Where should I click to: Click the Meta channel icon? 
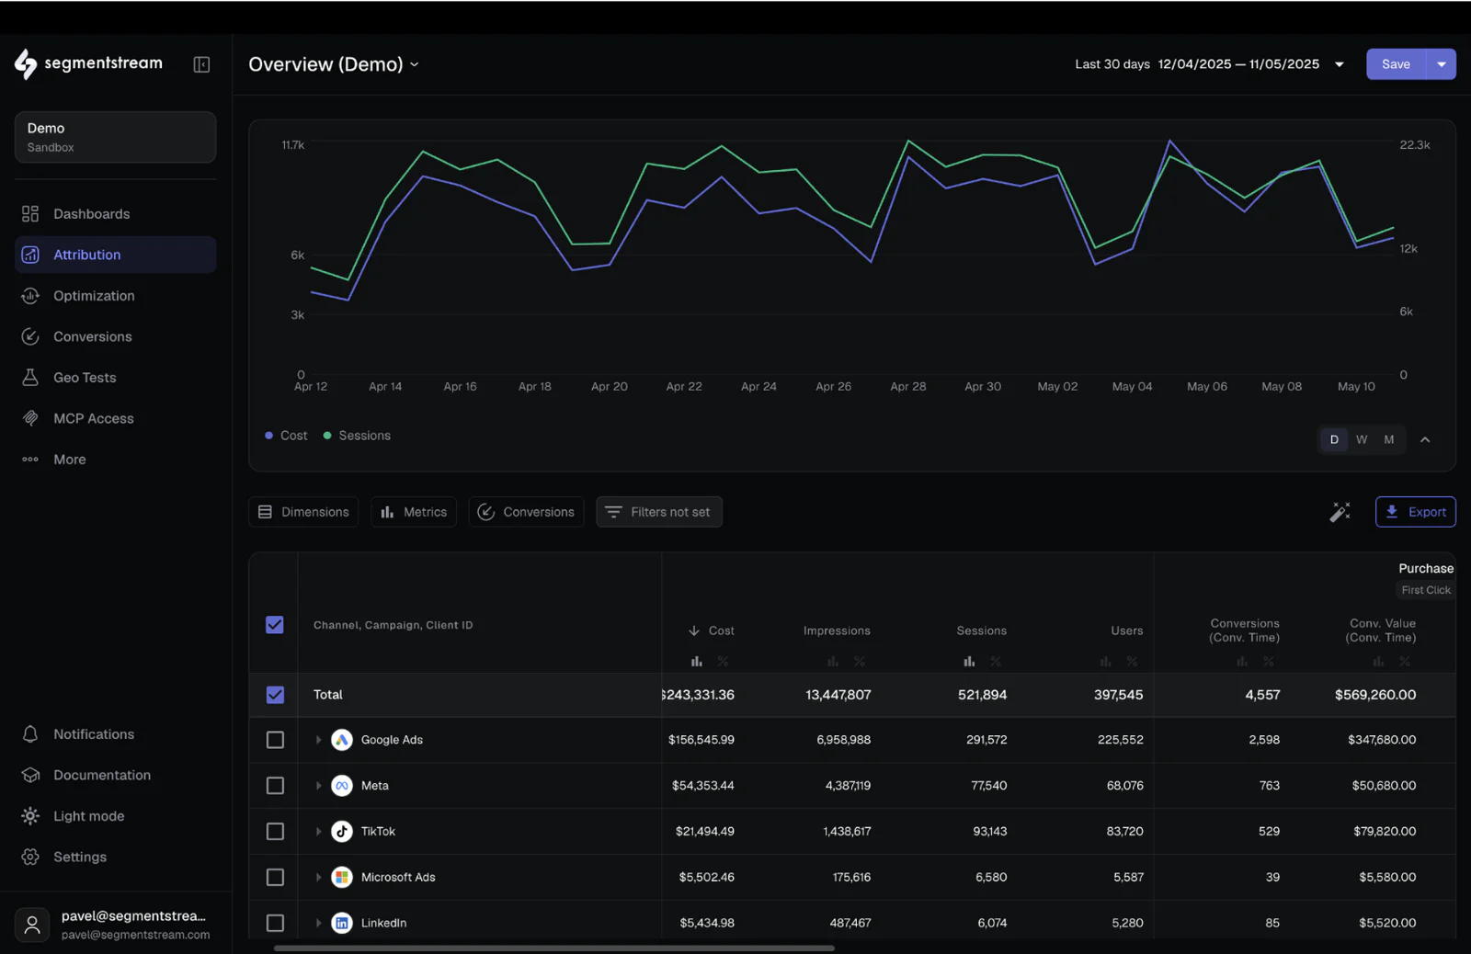[x=342, y=786]
